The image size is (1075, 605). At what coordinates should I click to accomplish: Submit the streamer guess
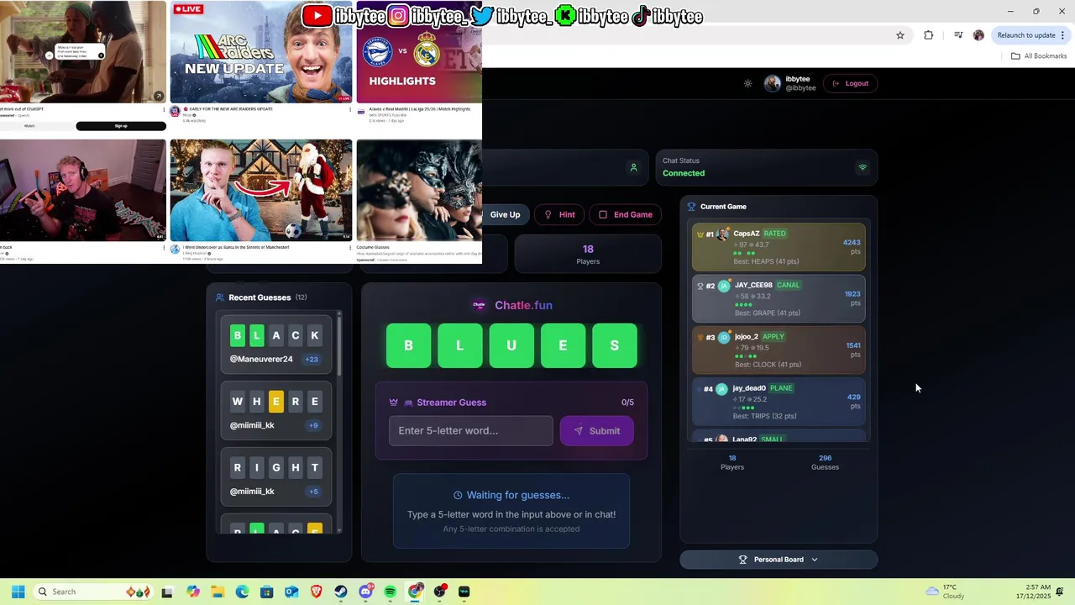[596, 430]
